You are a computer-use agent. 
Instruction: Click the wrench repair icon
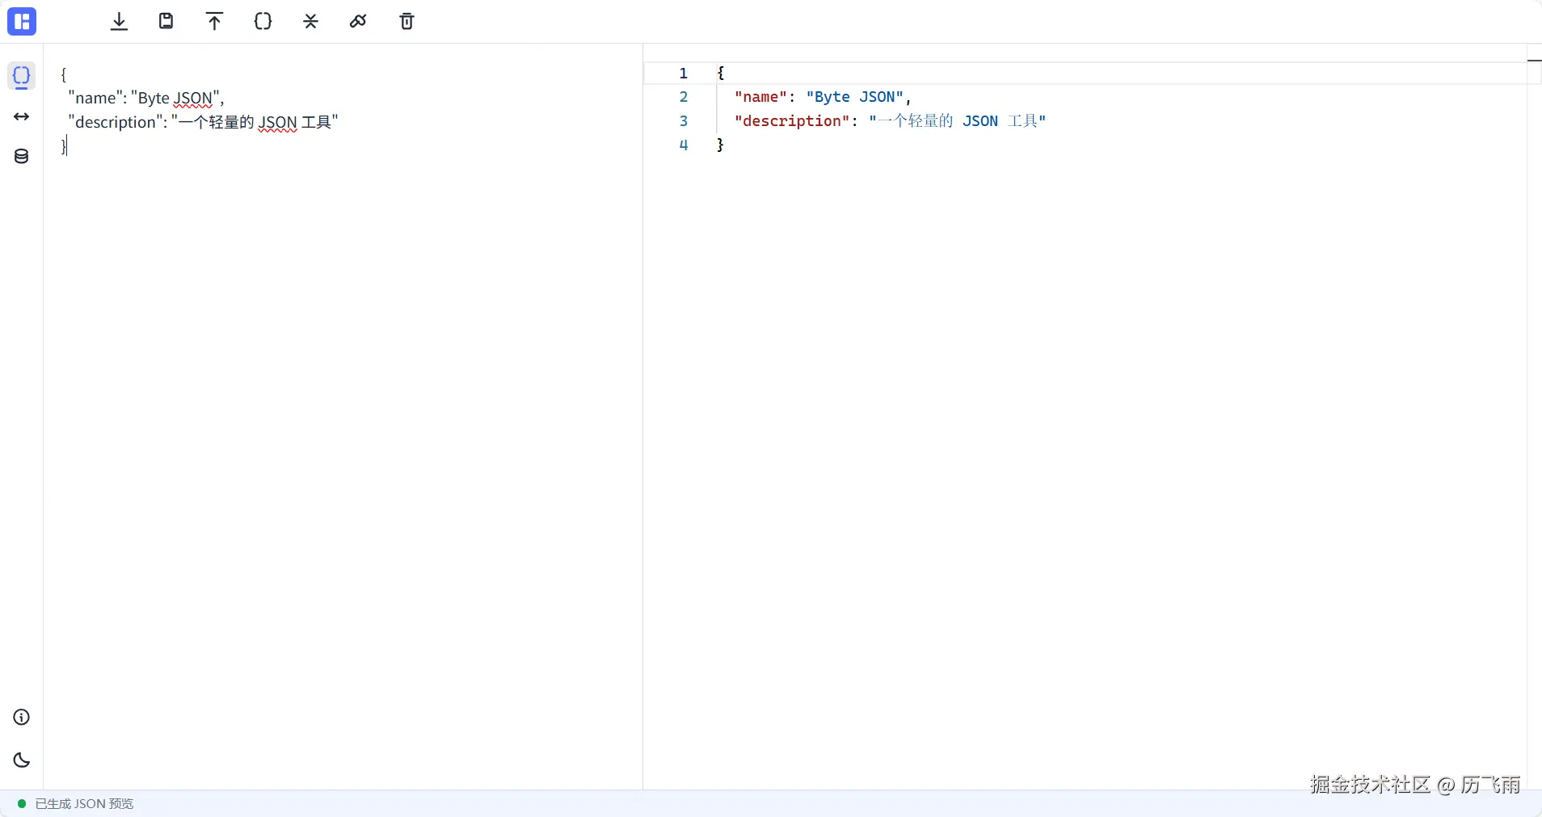358,22
